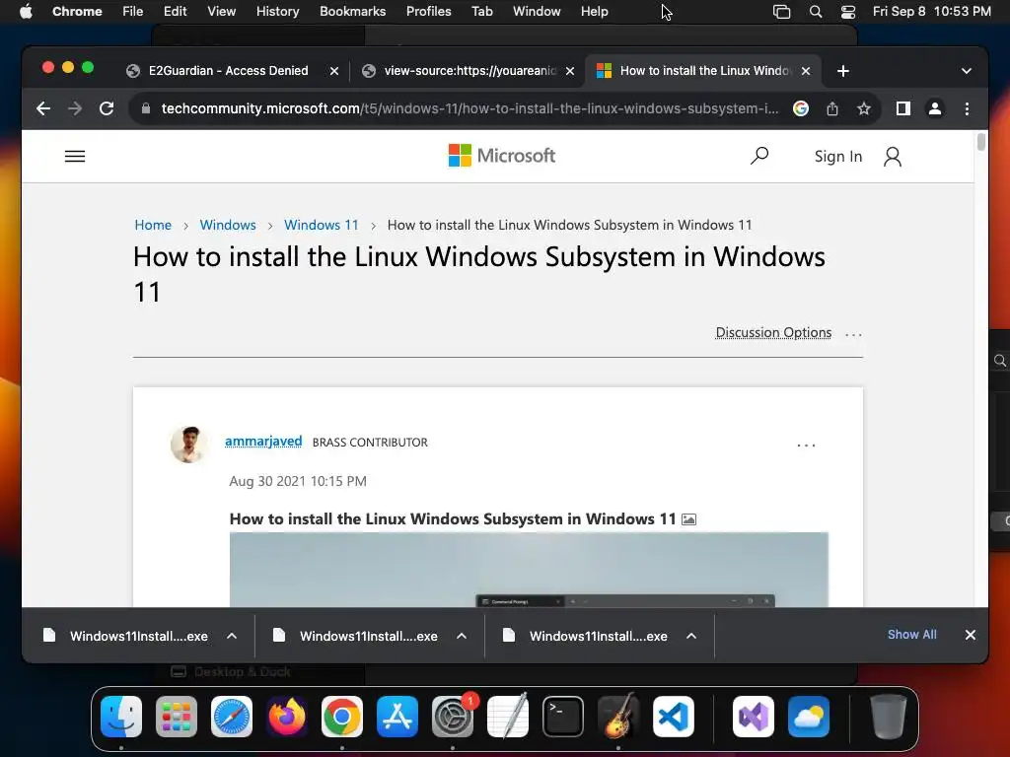Viewport: 1010px width, 757px height.
Task: Open the Apple menu
Action: pos(26,12)
